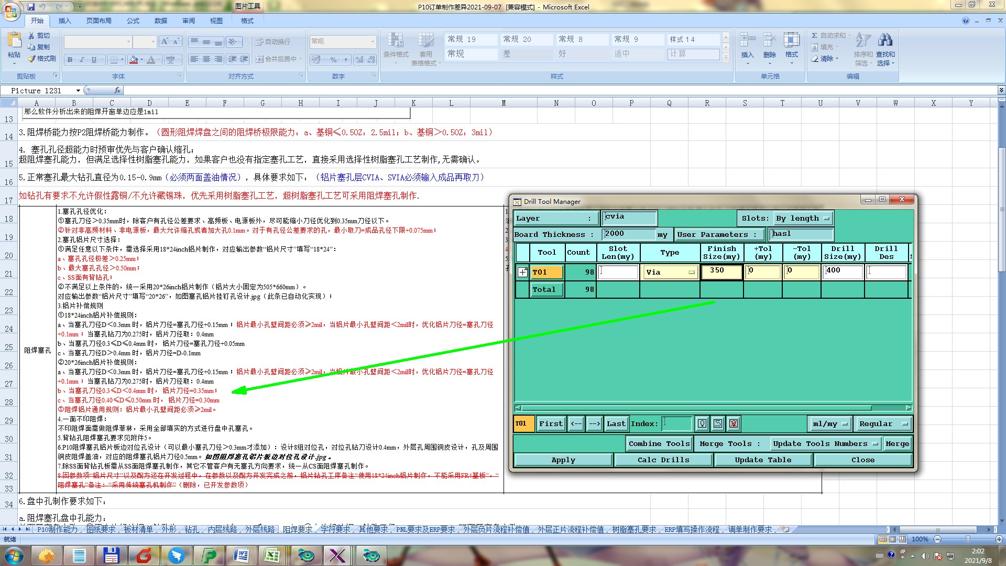Image resolution: width=1006 pixels, height=566 pixels.
Task: Click the Format Painter brush icon
Action: tap(32, 59)
